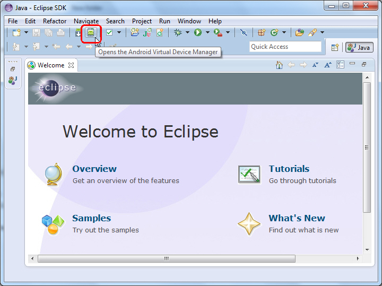
Task: Open the Refactor menu
Action: (55, 21)
